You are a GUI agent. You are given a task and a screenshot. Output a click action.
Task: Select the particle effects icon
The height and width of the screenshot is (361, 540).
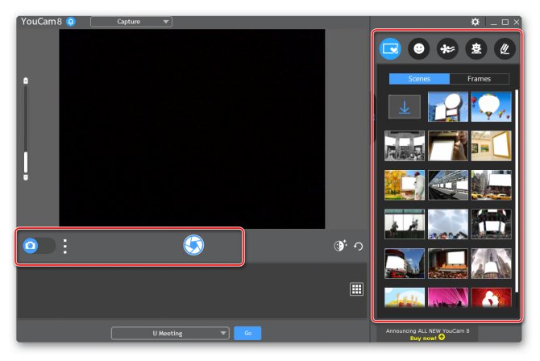click(x=447, y=48)
